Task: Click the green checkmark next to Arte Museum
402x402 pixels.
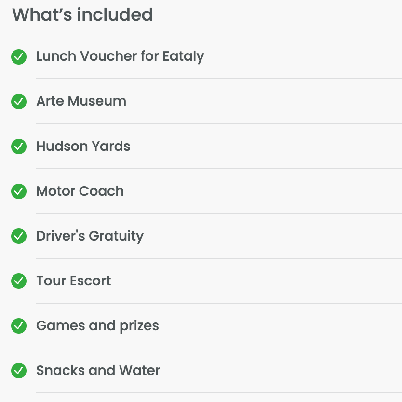Action: pos(19,102)
